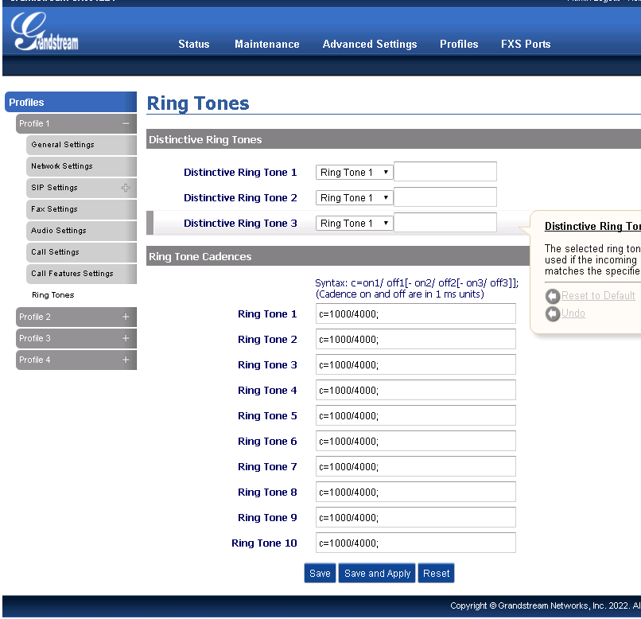Open the Advanced Settings menu
641x619 pixels.
[370, 44]
